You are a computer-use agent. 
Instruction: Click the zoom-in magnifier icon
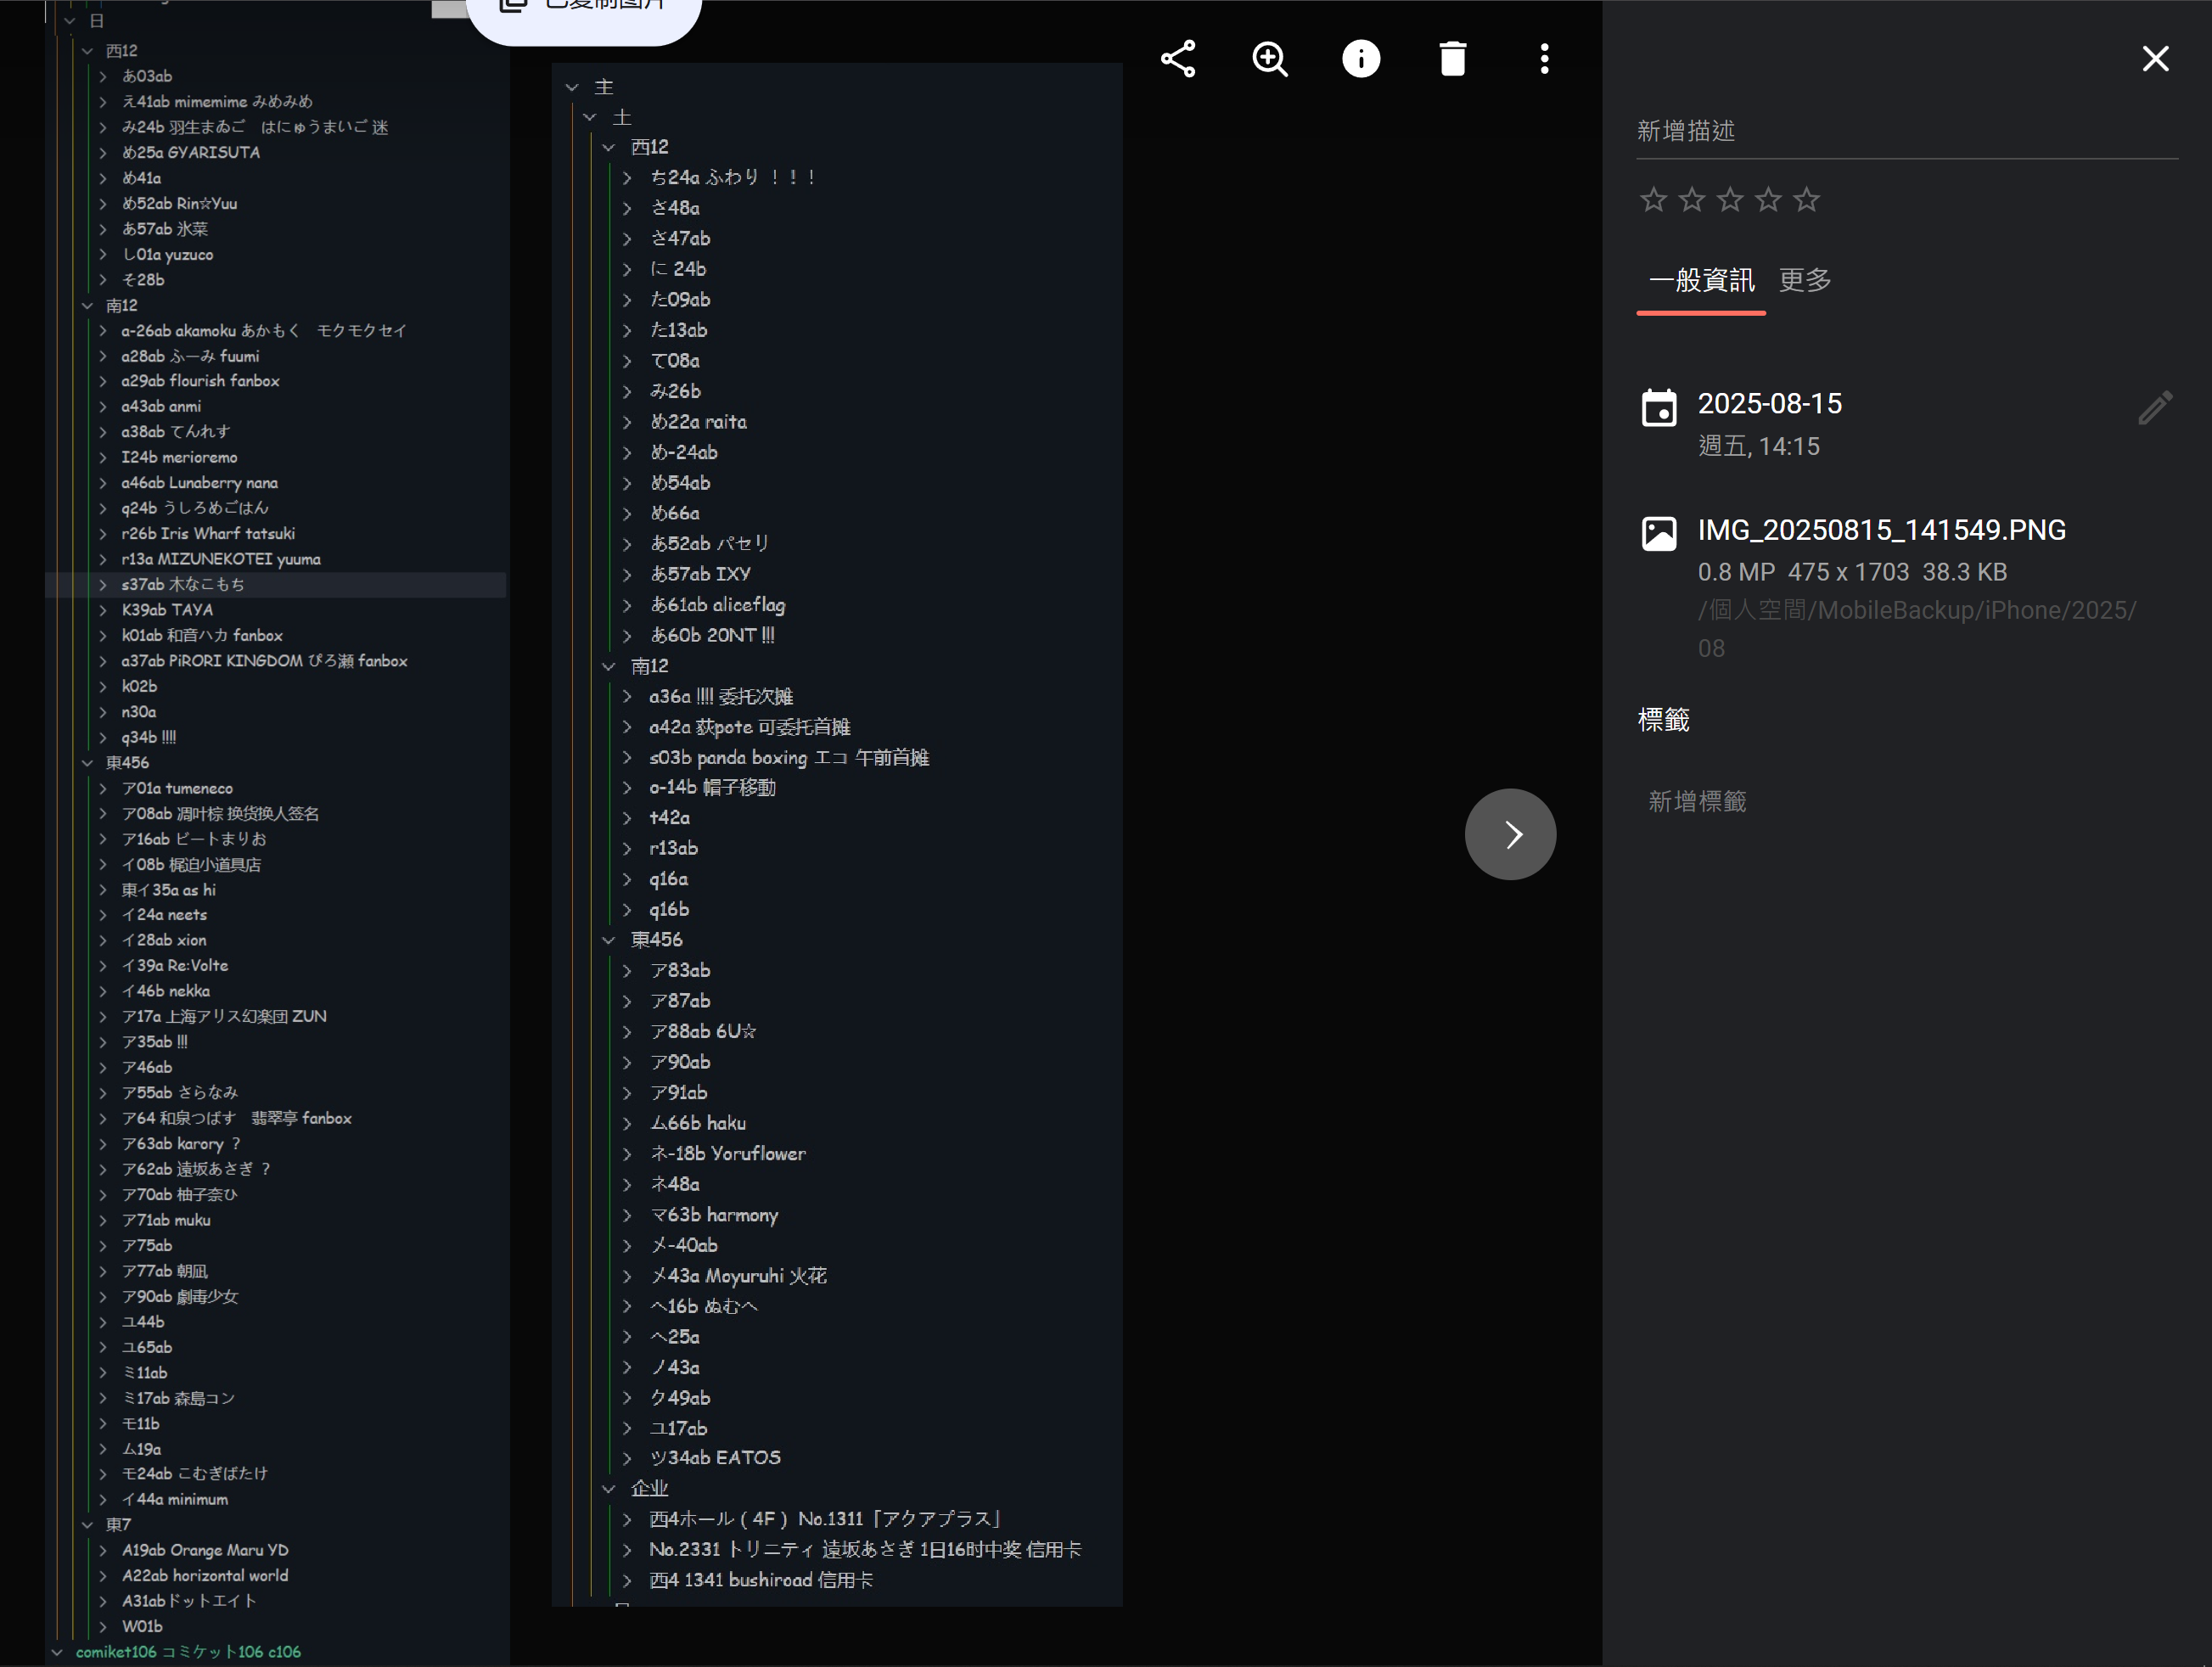coord(1269,59)
